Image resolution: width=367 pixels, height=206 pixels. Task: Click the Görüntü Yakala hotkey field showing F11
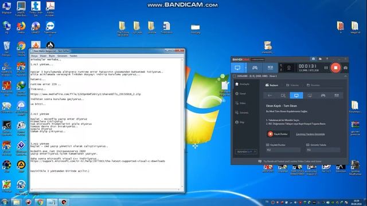click(x=323, y=150)
